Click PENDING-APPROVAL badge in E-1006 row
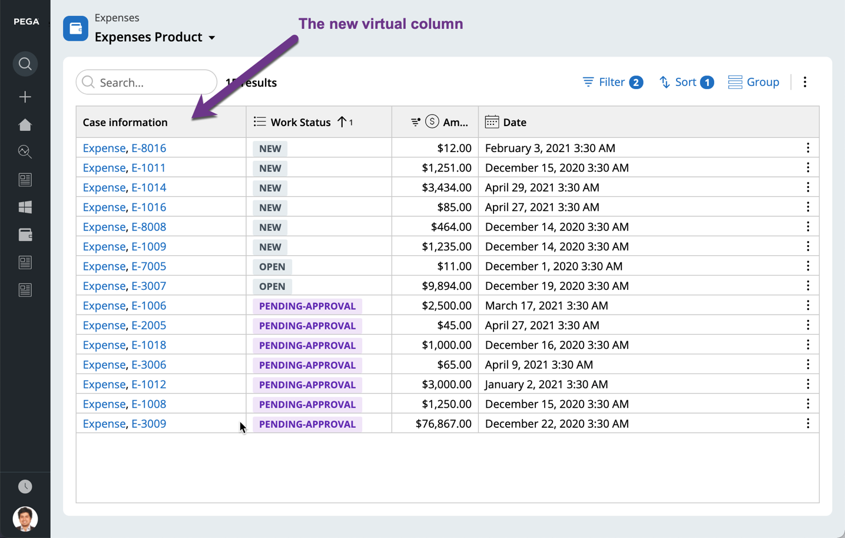845x538 pixels. (x=307, y=306)
